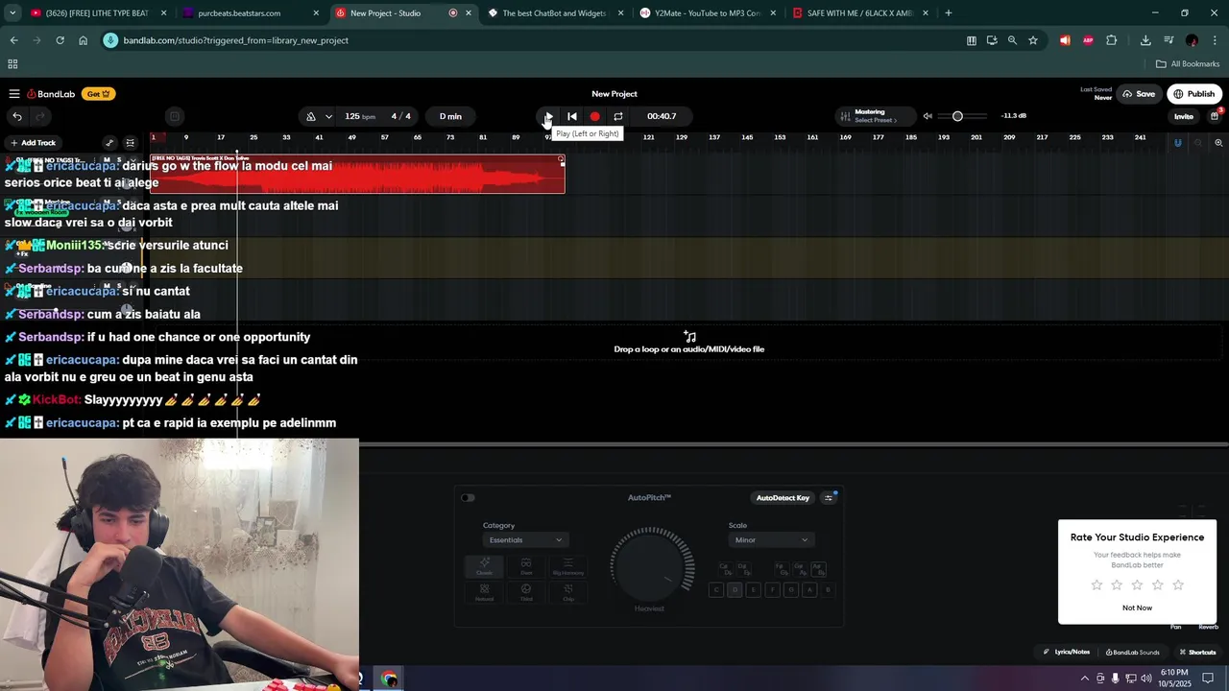The width and height of the screenshot is (1229, 691).
Task: Zoom in the timeline
Action: tap(1218, 143)
